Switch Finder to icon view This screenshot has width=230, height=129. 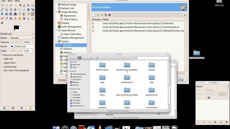coord(79,58)
